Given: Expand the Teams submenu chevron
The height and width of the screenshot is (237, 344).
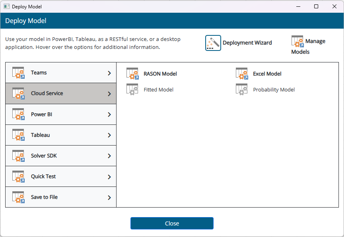Looking at the screenshot, I should [109, 73].
